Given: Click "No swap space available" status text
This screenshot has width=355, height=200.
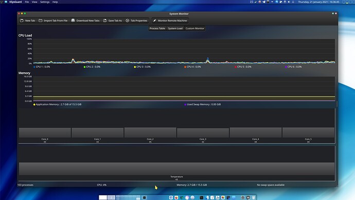Looking at the screenshot, I should pyautogui.click(x=271, y=185).
